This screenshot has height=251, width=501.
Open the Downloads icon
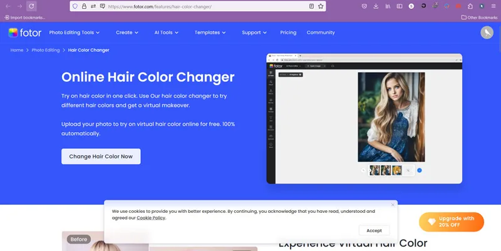(376, 6)
